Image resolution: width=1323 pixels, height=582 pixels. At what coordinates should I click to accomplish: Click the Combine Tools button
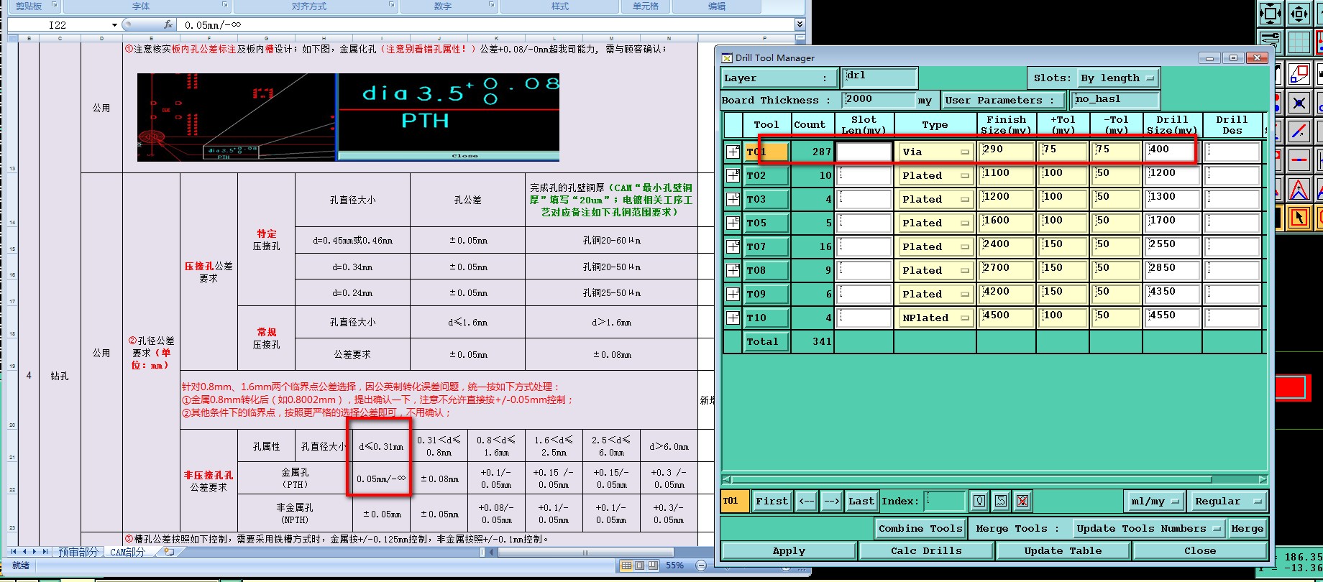tap(920, 528)
